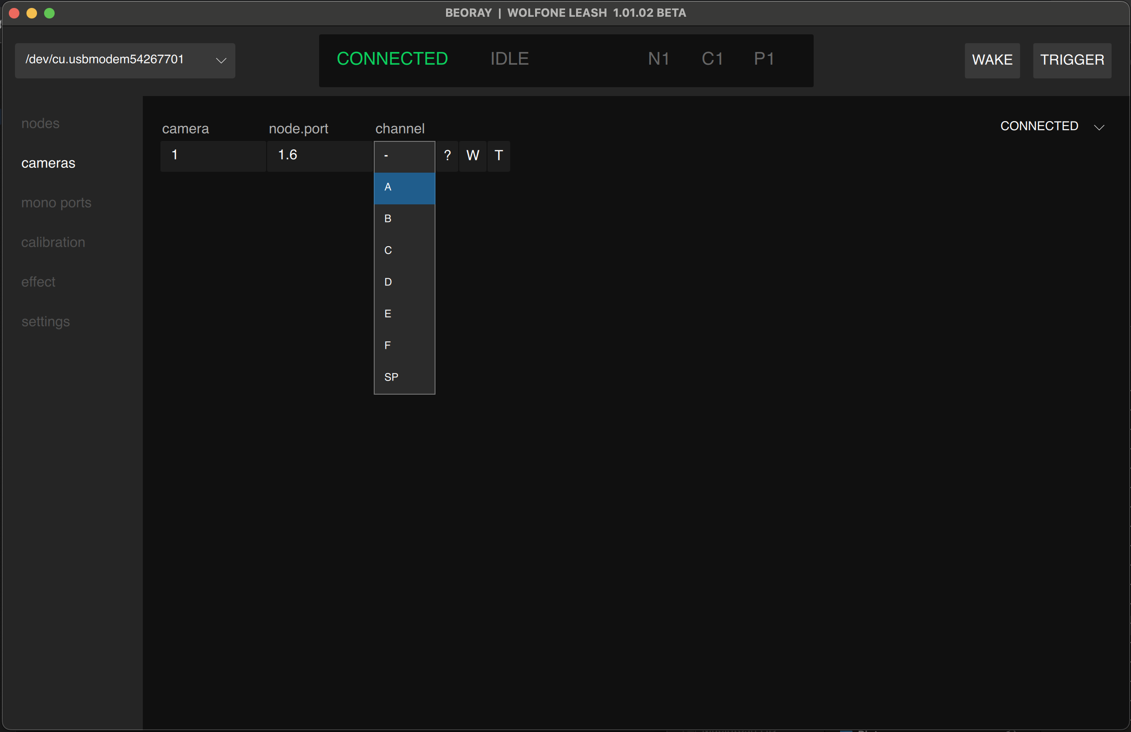This screenshot has width=1131, height=732.
Task: Select channel D from the list
Action: coord(404,282)
